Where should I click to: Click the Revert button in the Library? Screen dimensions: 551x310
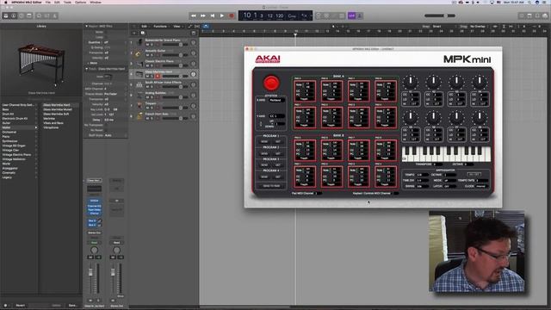tap(21, 306)
